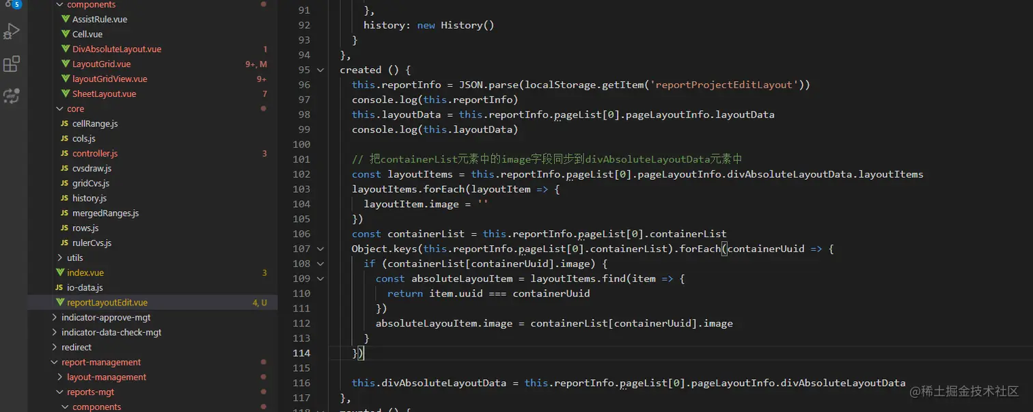The width and height of the screenshot is (1033, 412).
Task: Open rows.js file
Action: (85, 228)
